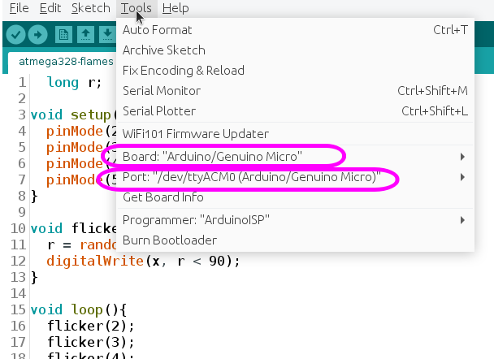Save the sketch with the down-arrow icon
Viewport: 494px width, 359px height.
pos(107,34)
